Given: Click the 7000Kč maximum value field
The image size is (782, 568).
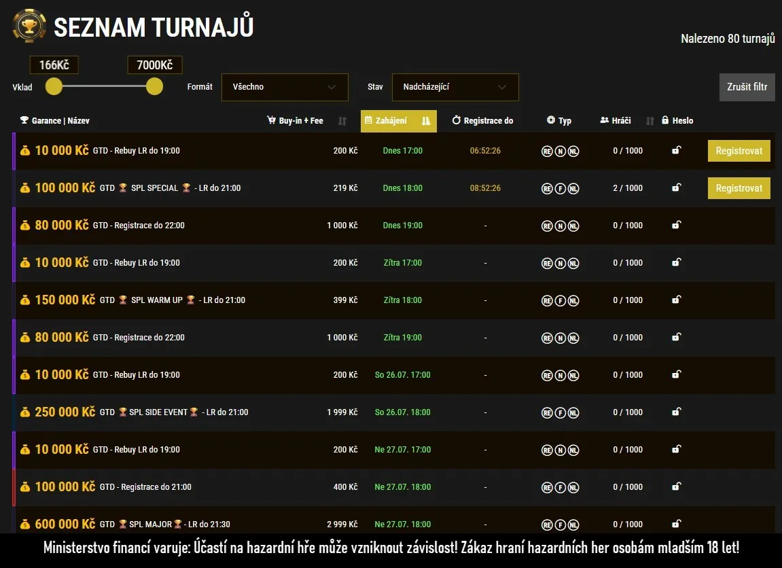Looking at the screenshot, I should [x=155, y=65].
